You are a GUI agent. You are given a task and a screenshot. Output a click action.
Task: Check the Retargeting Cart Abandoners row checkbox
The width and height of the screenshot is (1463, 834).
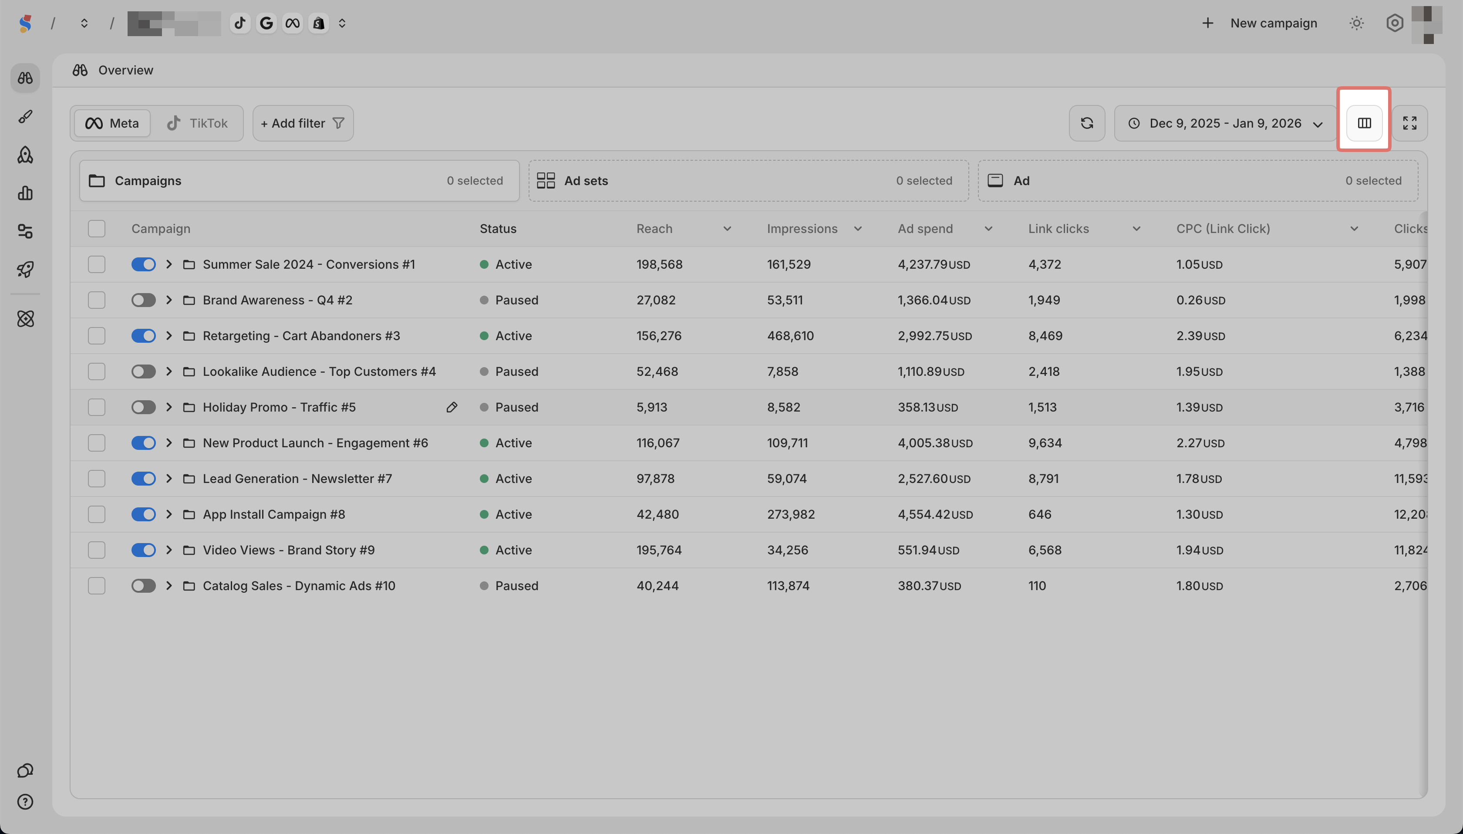(x=96, y=336)
